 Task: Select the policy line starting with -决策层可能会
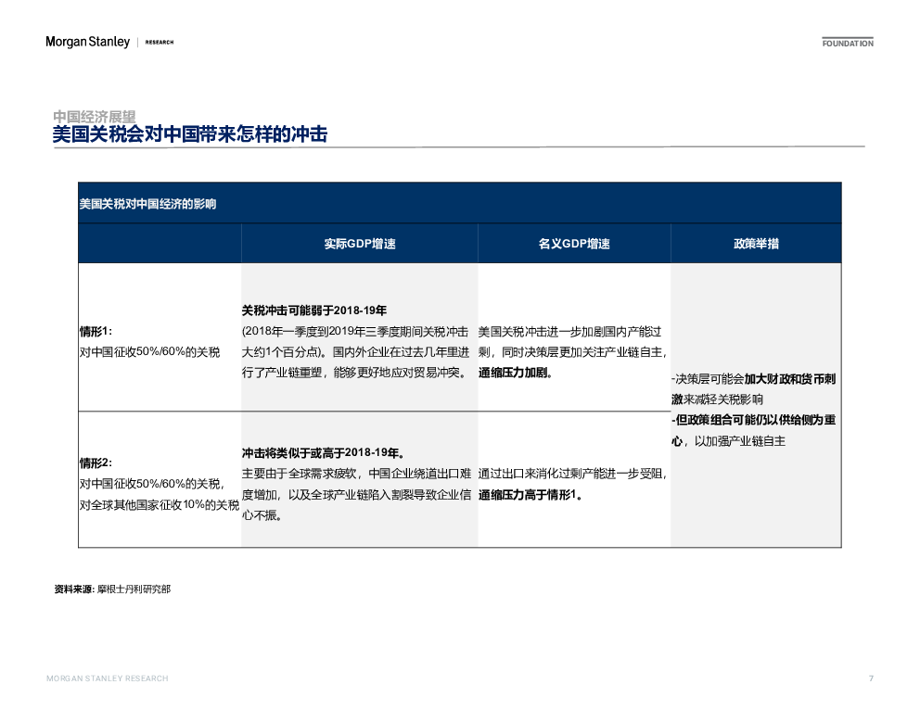753,379
